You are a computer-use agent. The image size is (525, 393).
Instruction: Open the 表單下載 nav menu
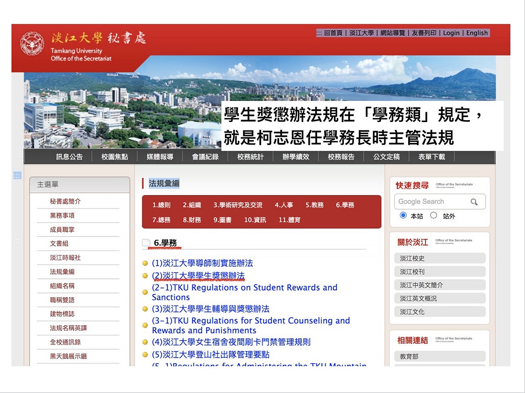pos(431,157)
